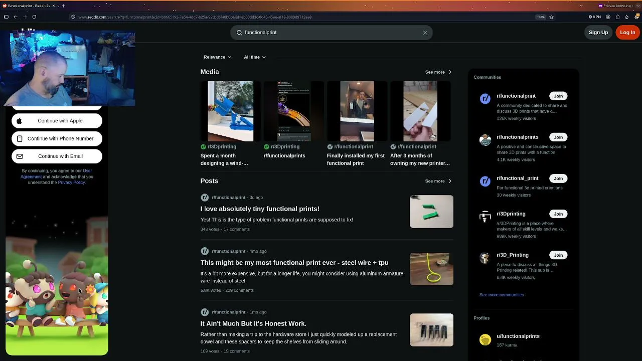Click r/functionalprint avatar on the steel wire post
This screenshot has height=361, width=642.
pyautogui.click(x=205, y=251)
